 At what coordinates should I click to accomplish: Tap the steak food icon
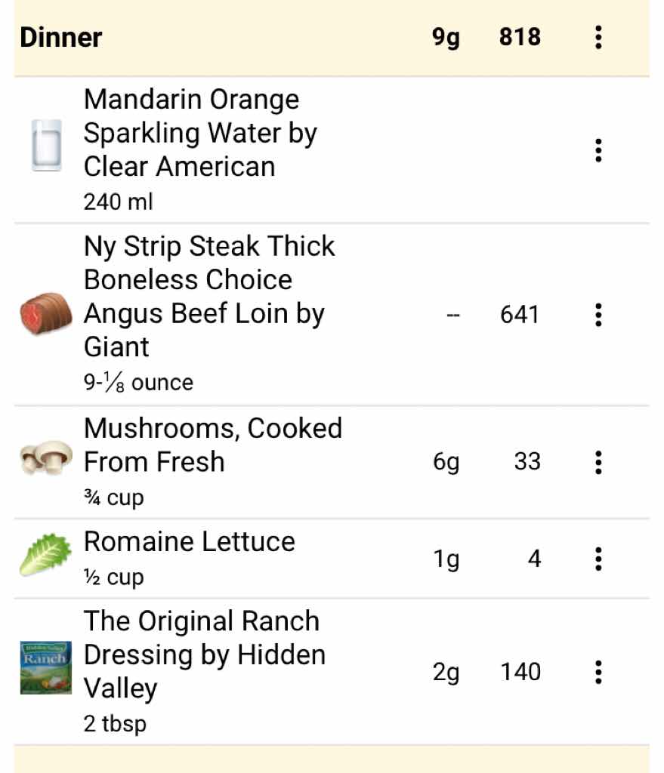point(46,313)
